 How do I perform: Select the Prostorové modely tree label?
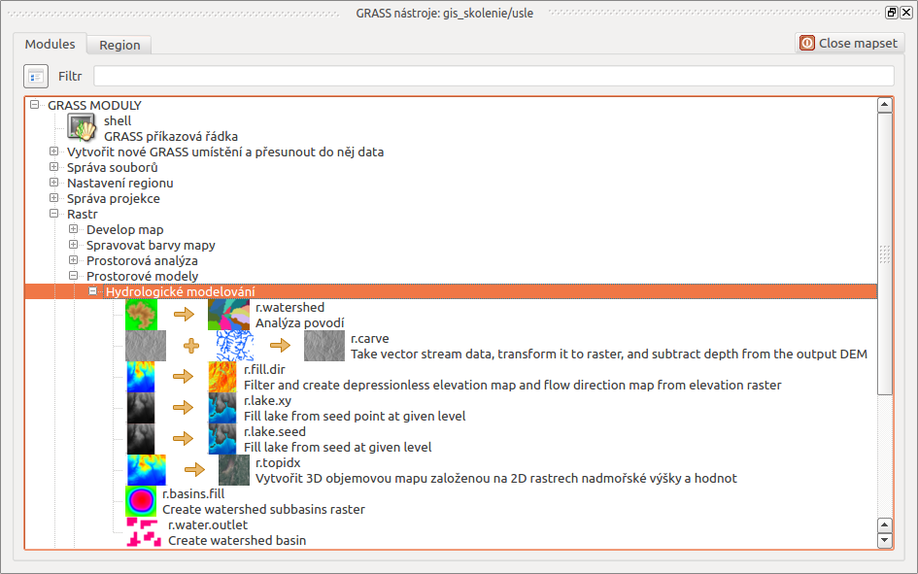pyautogui.click(x=142, y=276)
